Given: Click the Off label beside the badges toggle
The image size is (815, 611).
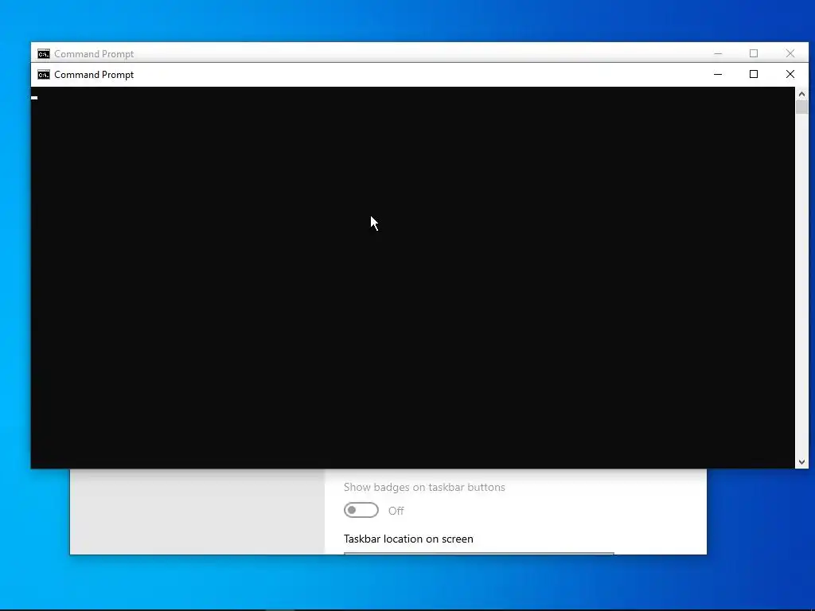Looking at the screenshot, I should [x=396, y=511].
